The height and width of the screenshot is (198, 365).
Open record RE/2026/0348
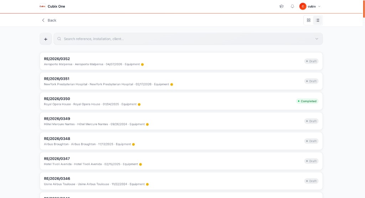click(181, 141)
